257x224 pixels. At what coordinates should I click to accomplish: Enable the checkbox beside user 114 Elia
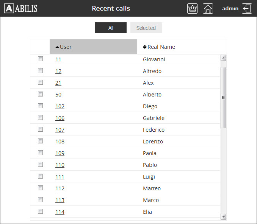pos(40,212)
